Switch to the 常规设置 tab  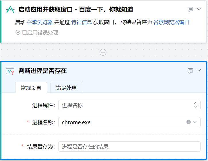[x=31, y=88]
